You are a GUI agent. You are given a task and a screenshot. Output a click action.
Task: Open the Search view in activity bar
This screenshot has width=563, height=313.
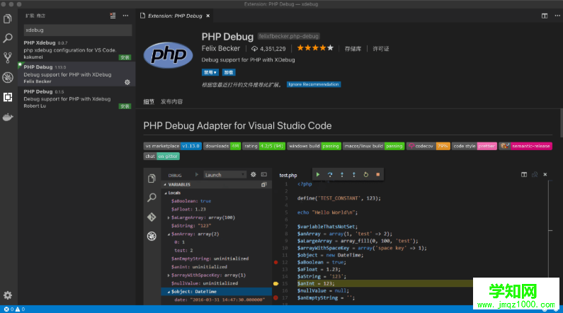pos(8,38)
